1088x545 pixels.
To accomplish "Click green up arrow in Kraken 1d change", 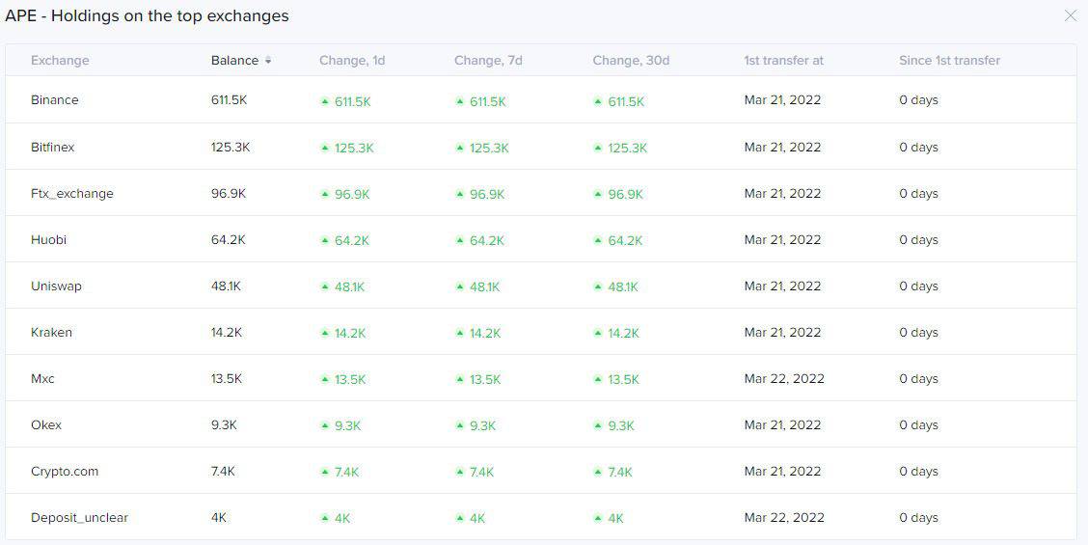I will tap(324, 333).
